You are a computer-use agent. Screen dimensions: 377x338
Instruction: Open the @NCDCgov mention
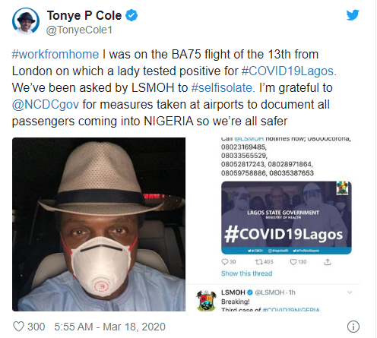coord(46,105)
